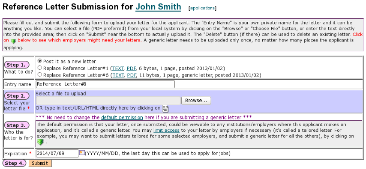Open the applications link in the header
366x169 pixels.
click(x=202, y=8)
